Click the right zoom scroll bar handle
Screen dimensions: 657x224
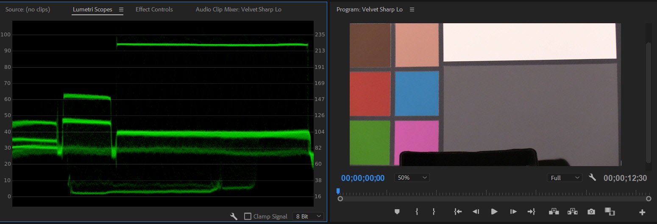(x=649, y=199)
